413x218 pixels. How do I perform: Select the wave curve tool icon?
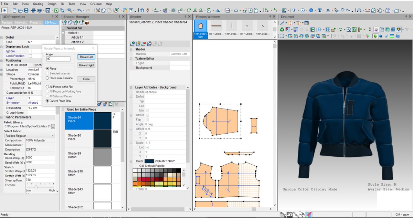pyautogui.click(x=348, y=10)
